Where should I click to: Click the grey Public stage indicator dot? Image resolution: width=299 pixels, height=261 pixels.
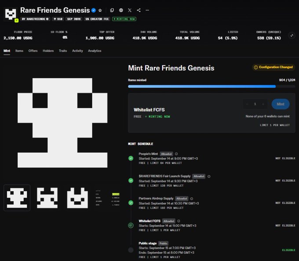click(131, 250)
